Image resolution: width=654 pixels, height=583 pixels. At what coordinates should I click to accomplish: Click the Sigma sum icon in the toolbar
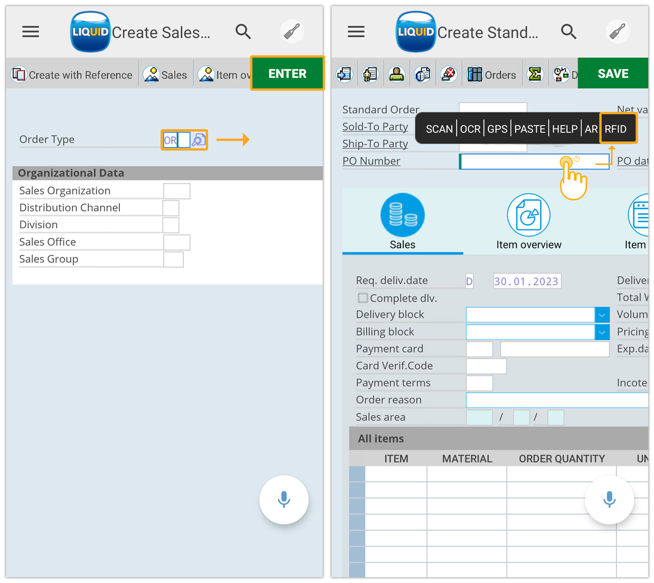535,74
